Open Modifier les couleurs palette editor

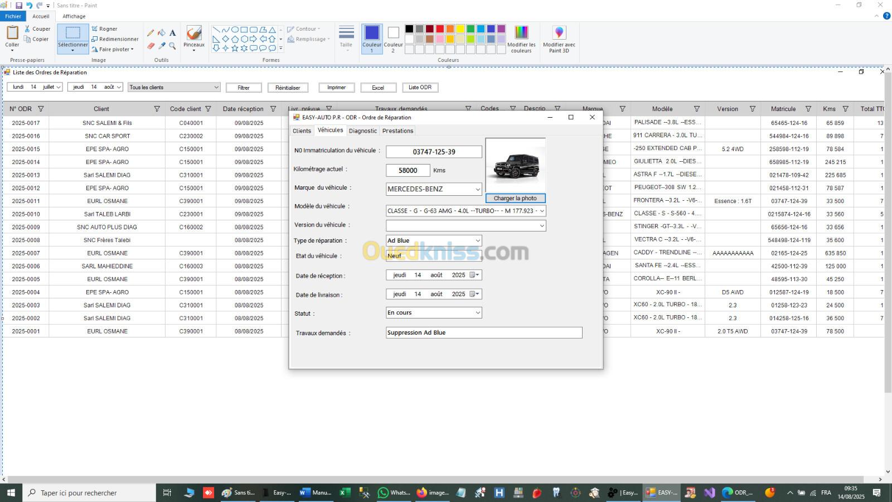[521, 39]
